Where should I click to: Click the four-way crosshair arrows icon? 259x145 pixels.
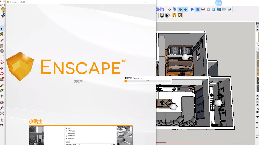click(169, 9)
